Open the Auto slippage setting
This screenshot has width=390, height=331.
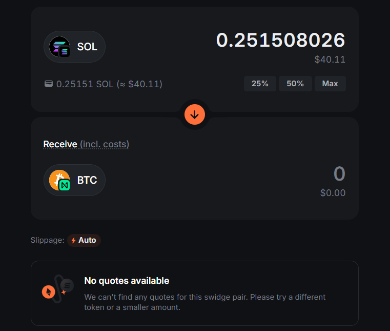[84, 240]
